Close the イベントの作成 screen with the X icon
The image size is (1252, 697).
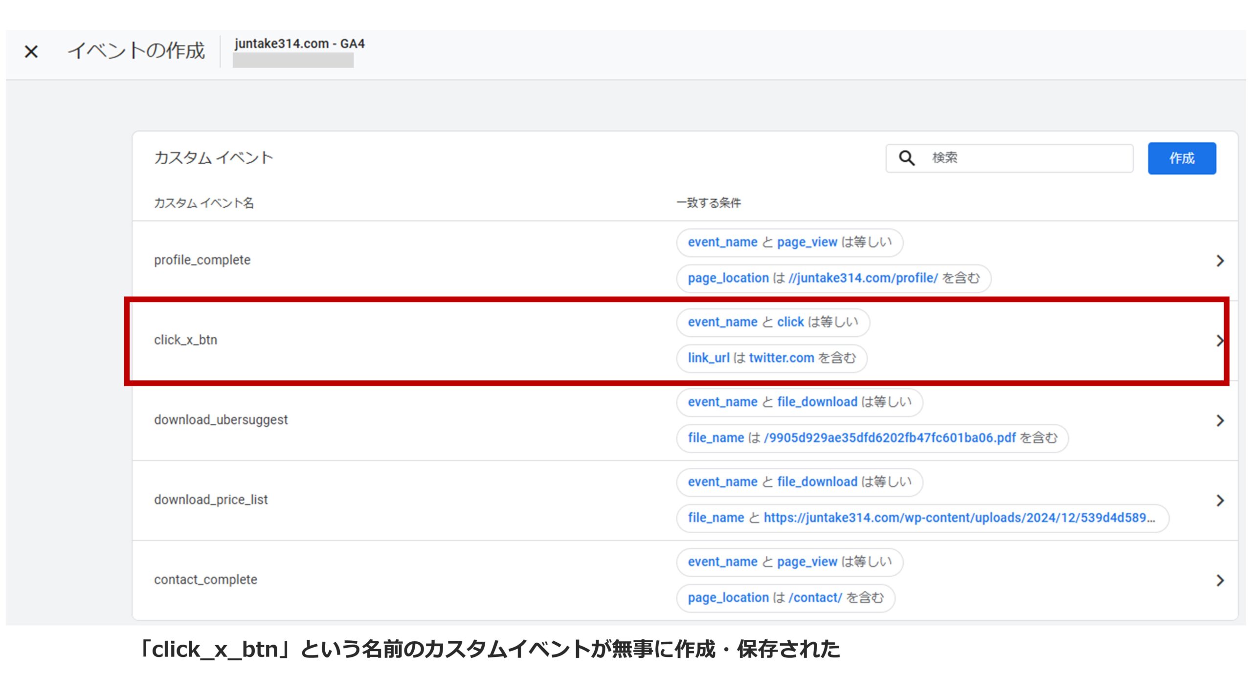[x=31, y=51]
